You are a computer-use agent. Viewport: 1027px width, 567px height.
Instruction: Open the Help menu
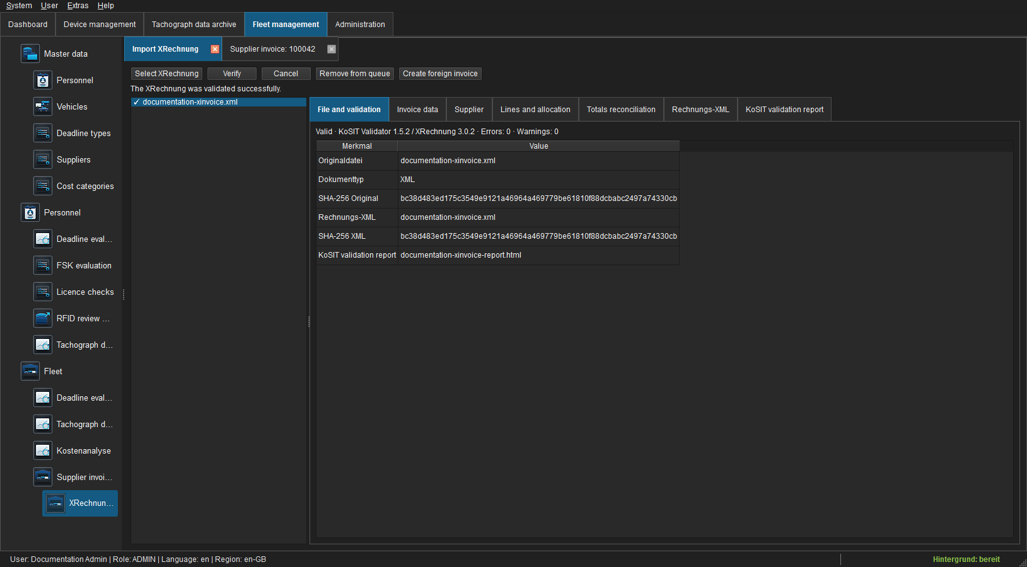105,6
